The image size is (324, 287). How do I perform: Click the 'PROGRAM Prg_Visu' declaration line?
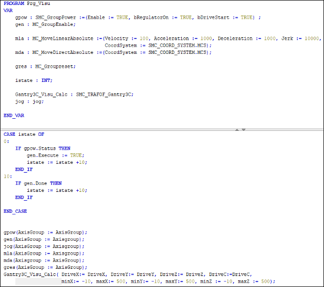coord(27,3)
